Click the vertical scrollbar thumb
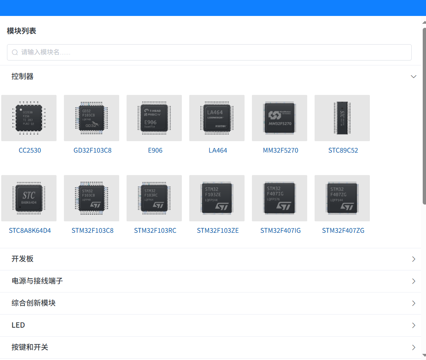The height and width of the screenshot is (360, 426). coord(424,116)
